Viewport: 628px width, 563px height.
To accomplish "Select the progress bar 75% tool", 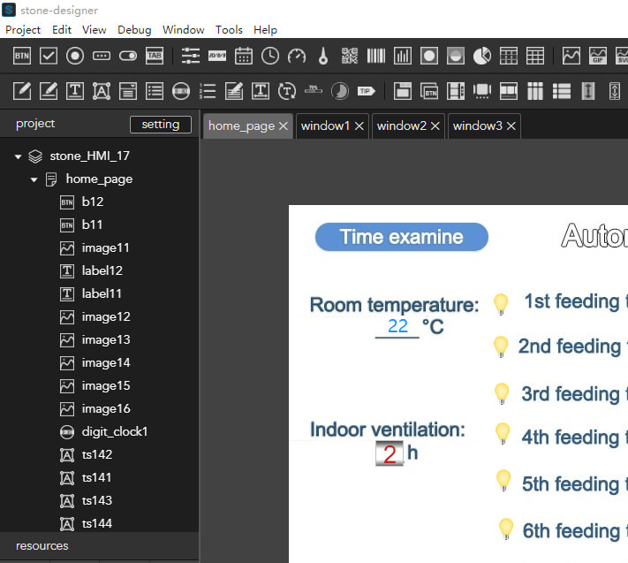I will (314, 89).
